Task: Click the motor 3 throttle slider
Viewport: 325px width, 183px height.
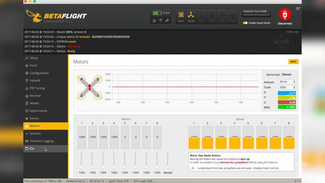Action: point(103,160)
